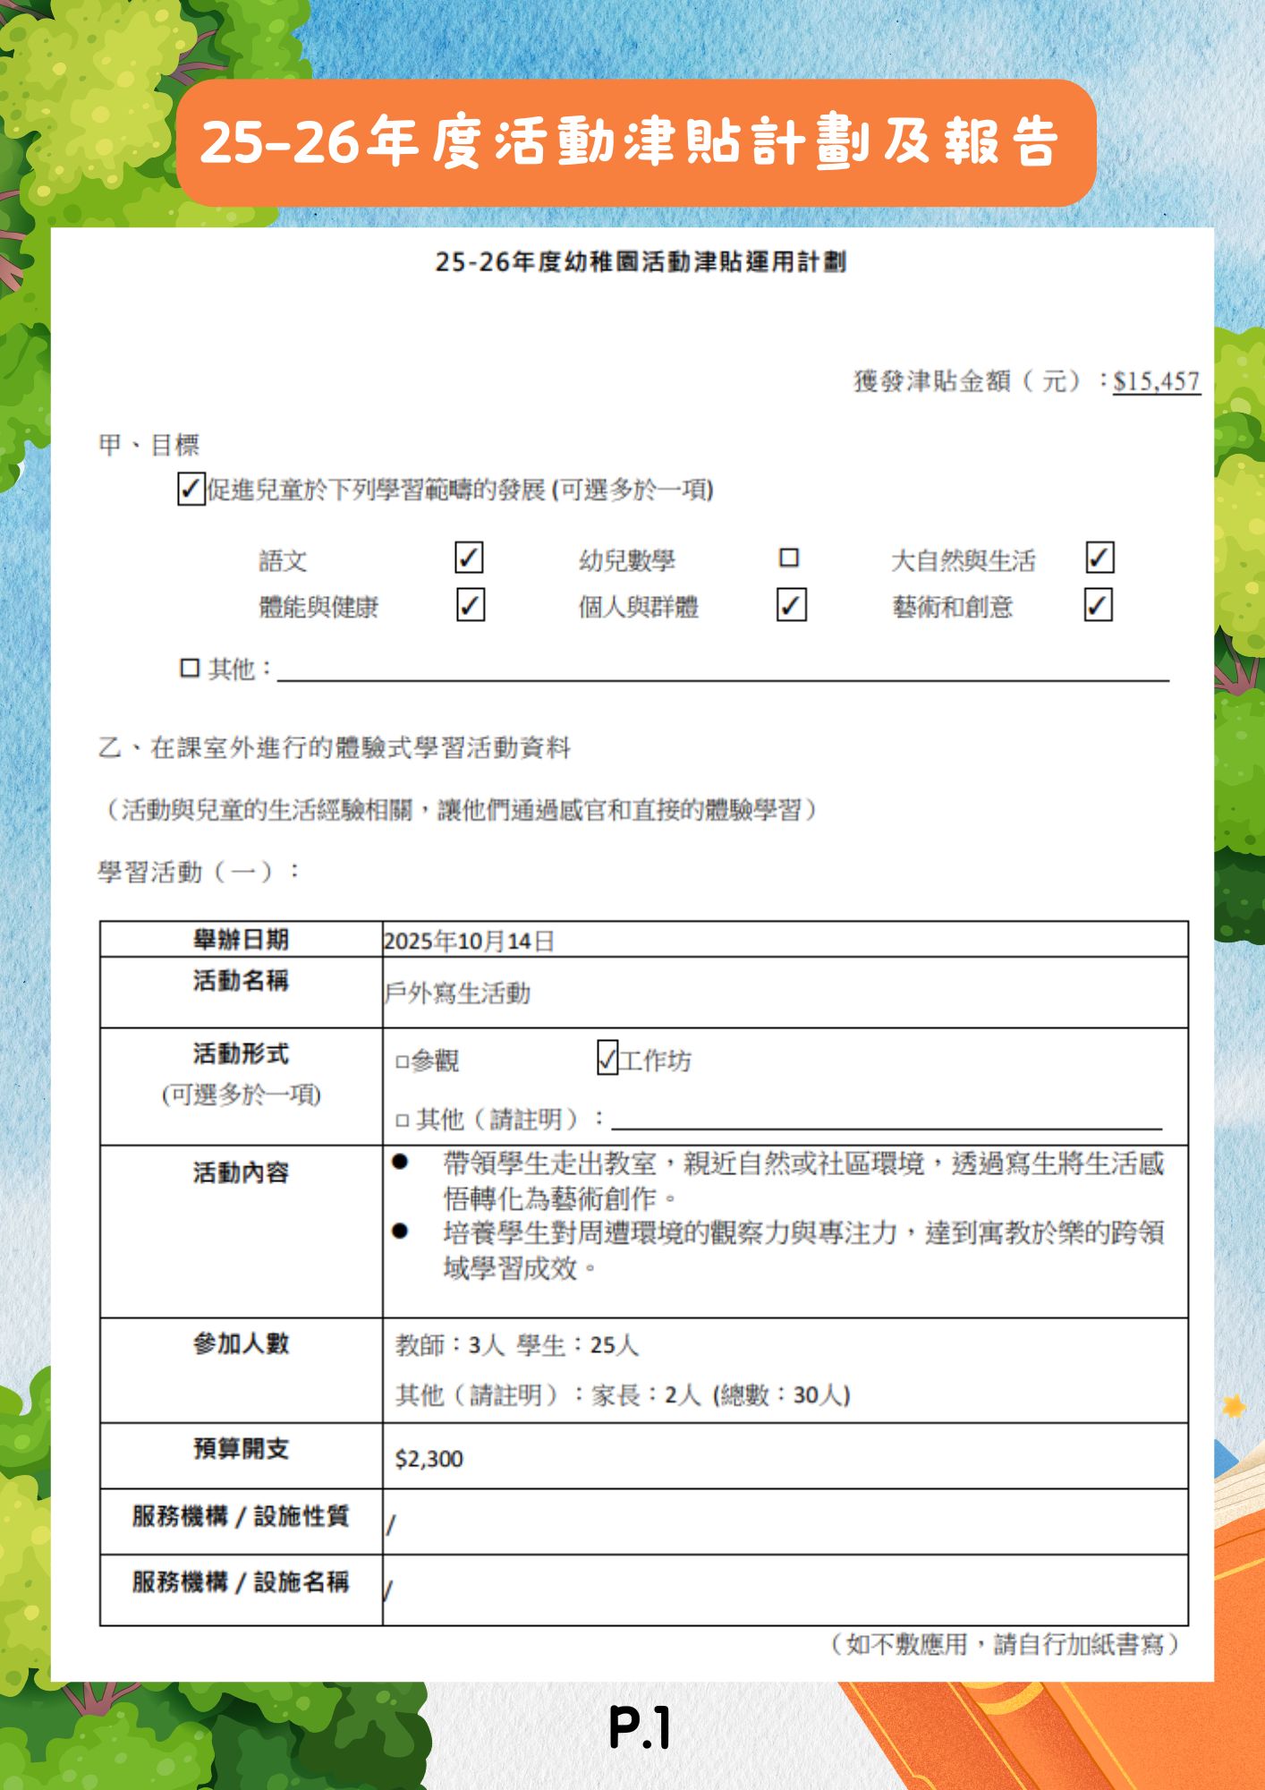Image resolution: width=1265 pixels, height=1790 pixels.
Task: Click the 活動形式 row header
Action: [x=242, y=1053]
